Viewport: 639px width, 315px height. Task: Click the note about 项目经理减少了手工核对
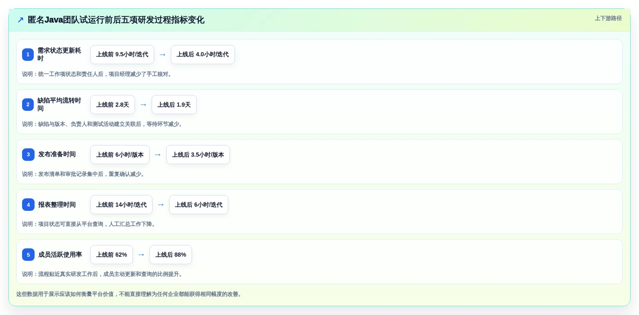coord(97,74)
